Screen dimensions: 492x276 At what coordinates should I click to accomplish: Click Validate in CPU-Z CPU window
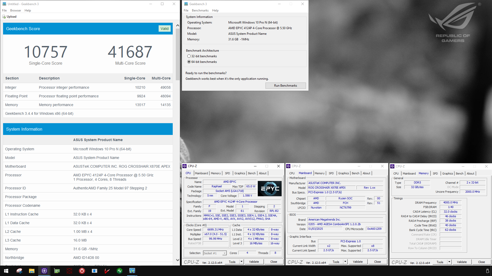(x=254, y=262)
